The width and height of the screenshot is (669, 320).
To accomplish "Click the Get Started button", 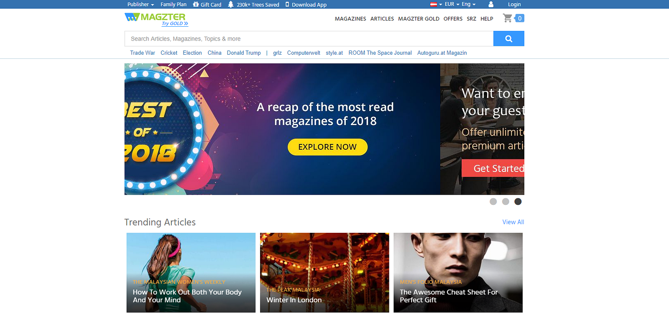I will coord(493,168).
